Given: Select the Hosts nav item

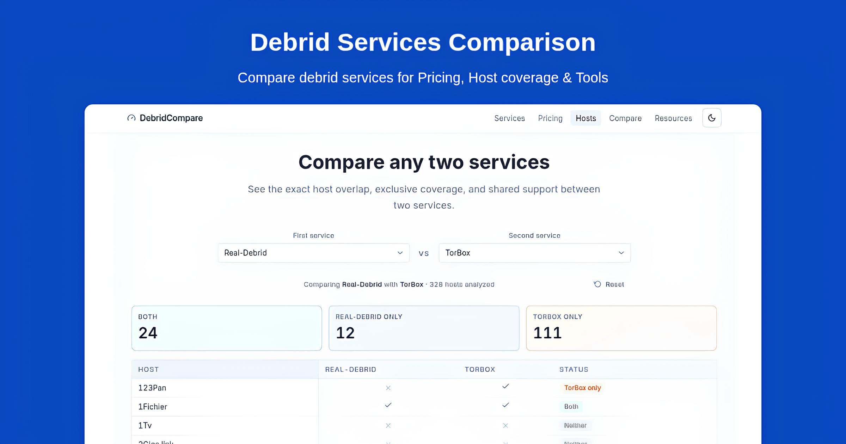Looking at the screenshot, I should pyautogui.click(x=586, y=118).
